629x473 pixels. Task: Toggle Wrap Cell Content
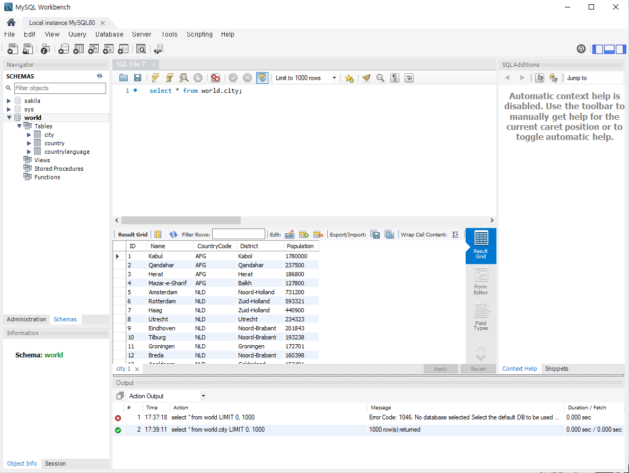[455, 234]
